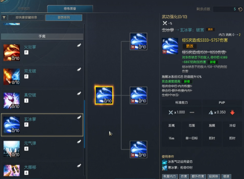Click the highlighted root skill node
The width and height of the screenshot is (244, 179).
(x=104, y=95)
